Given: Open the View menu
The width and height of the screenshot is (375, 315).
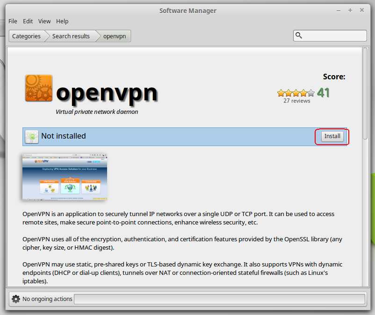Looking at the screenshot, I should pyautogui.click(x=44, y=21).
